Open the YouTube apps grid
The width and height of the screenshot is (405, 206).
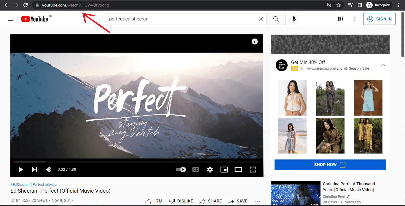pyautogui.click(x=341, y=19)
